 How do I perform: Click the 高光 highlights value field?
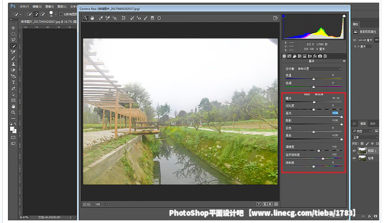pyautogui.click(x=335, y=113)
